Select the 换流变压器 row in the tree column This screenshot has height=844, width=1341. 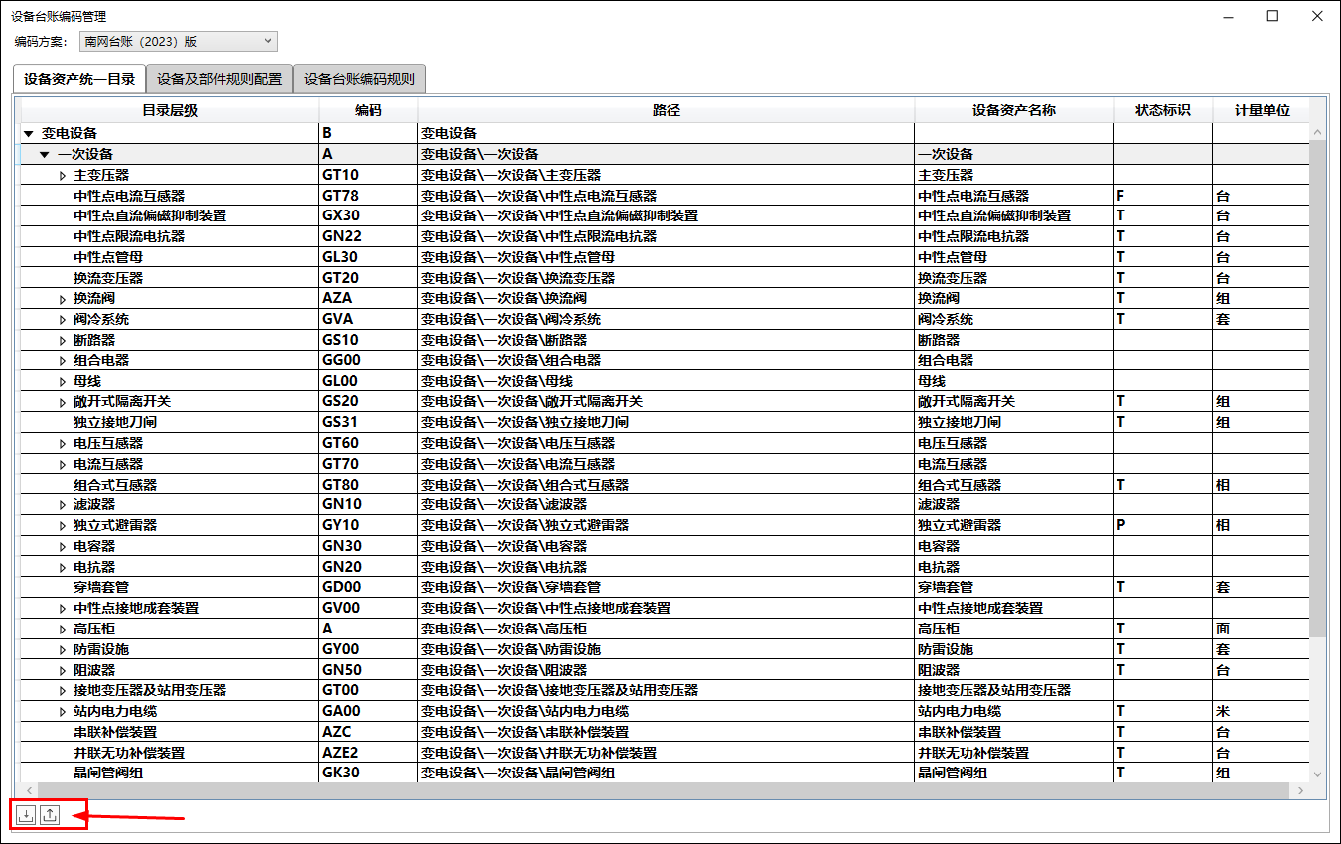pos(108,278)
